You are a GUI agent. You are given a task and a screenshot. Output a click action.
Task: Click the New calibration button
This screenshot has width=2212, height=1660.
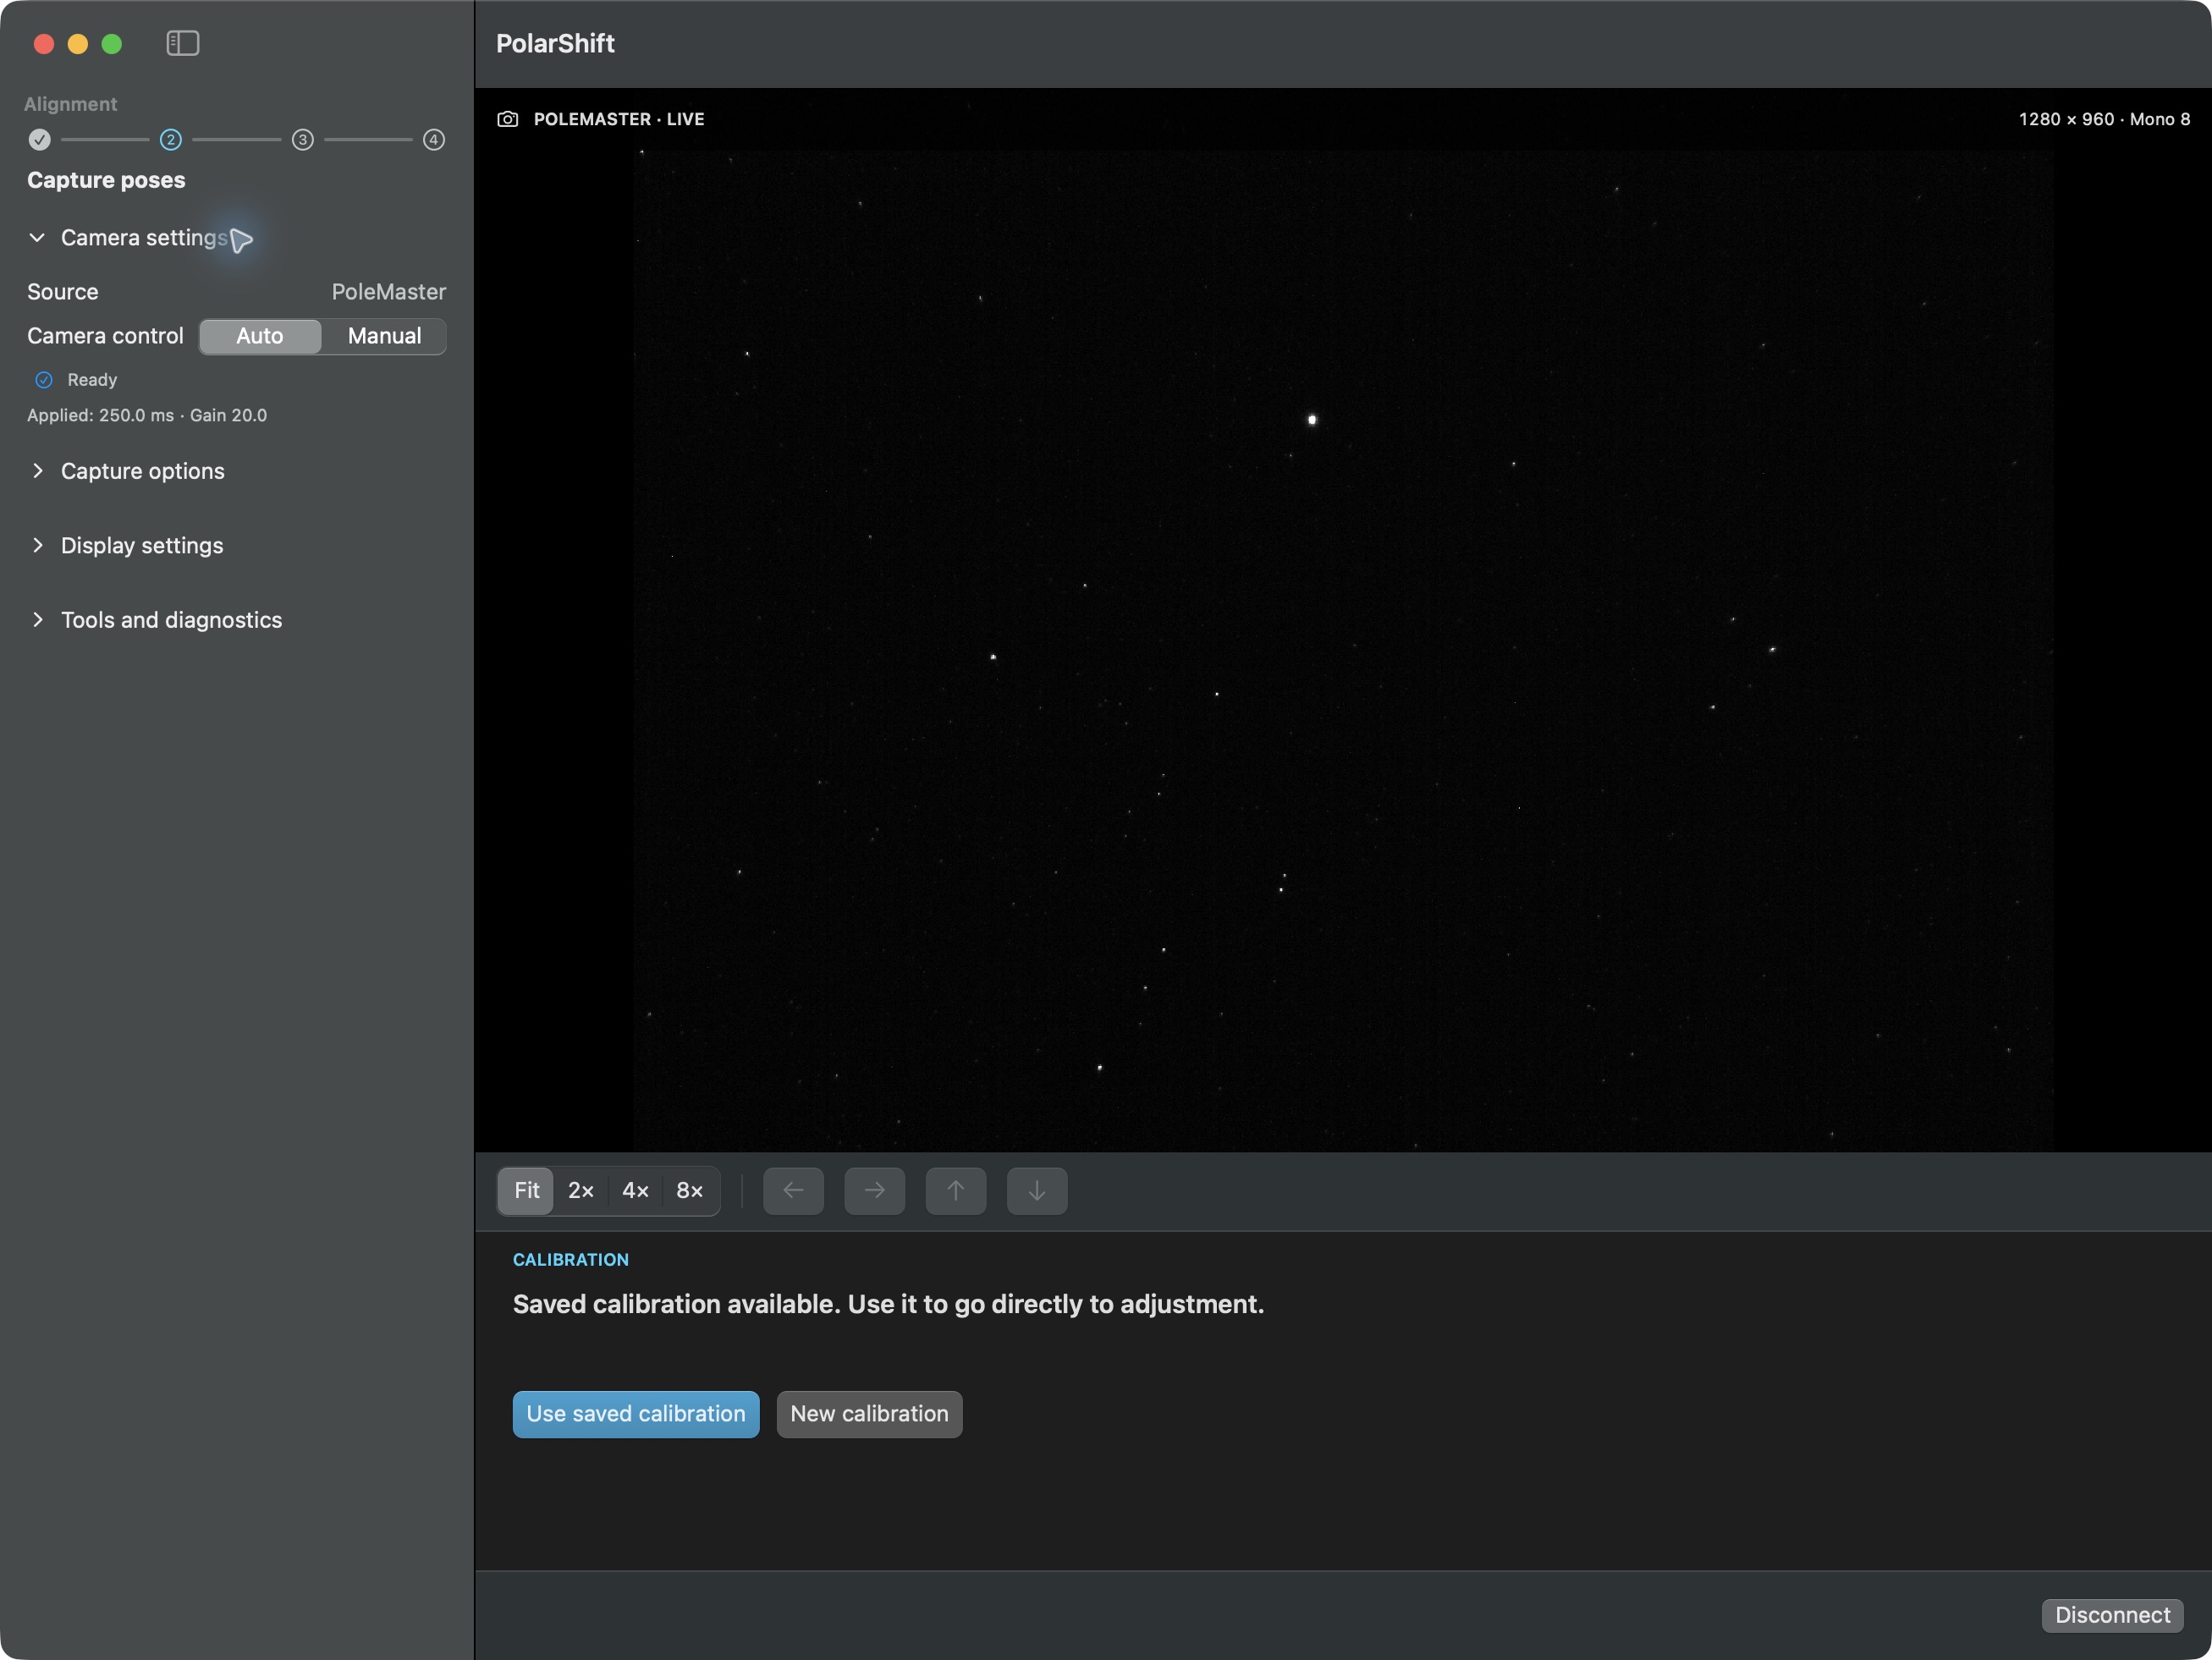(869, 1414)
